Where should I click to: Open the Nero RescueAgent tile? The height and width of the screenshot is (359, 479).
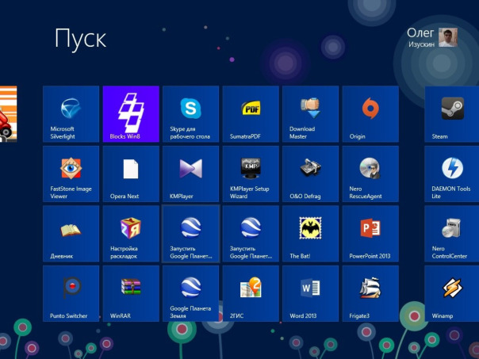[370, 174]
